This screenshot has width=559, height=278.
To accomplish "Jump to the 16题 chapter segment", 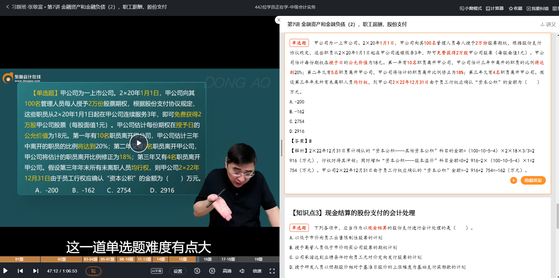I will click(208, 259).
